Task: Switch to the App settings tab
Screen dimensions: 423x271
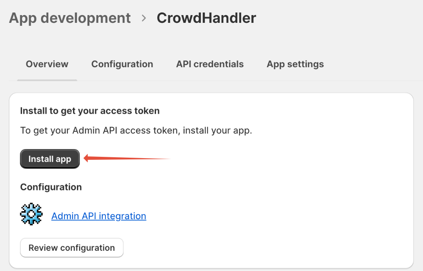Action: coord(295,64)
